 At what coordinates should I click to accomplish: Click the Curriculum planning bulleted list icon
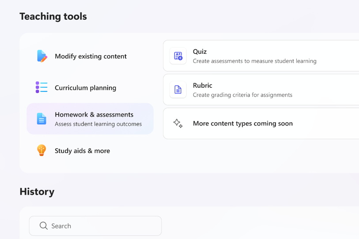[x=42, y=87]
